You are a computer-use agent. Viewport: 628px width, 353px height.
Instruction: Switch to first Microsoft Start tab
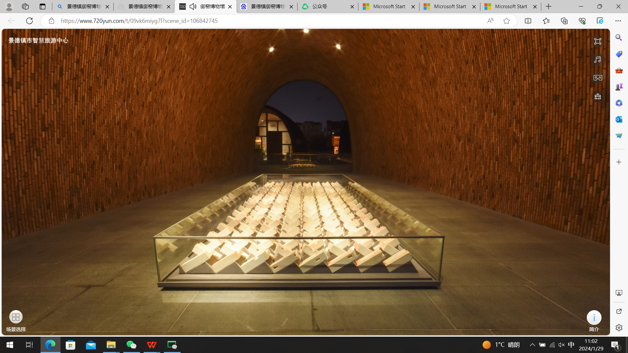(389, 7)
